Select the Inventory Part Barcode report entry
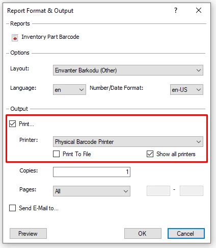The height and width of the screenshot is (248, 216). (x=50, y=37)
